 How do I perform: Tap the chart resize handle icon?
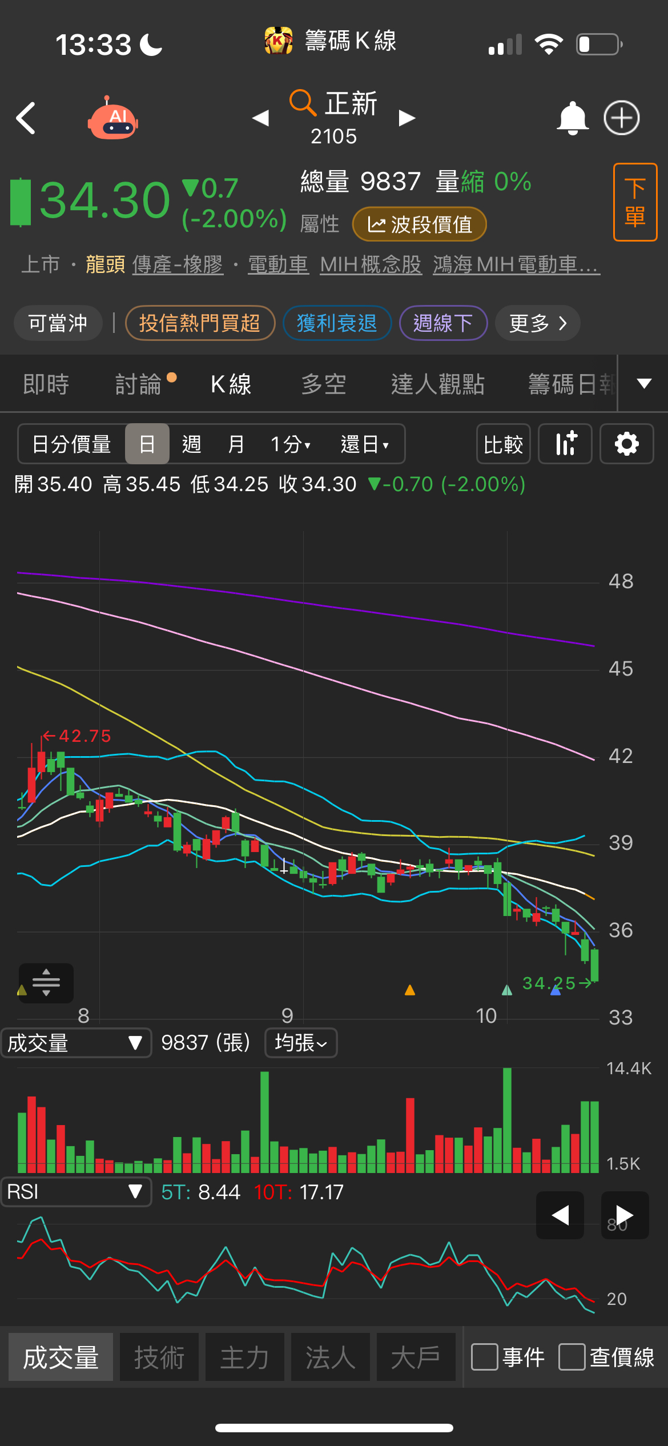point(46,982)
